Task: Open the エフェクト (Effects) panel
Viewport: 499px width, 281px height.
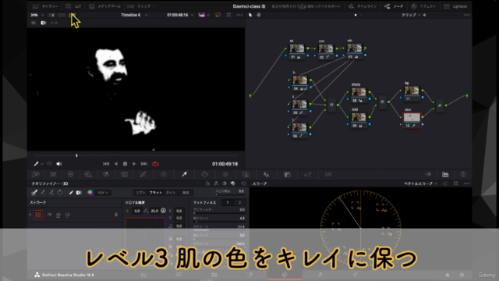Action: (x=423, y=6)
